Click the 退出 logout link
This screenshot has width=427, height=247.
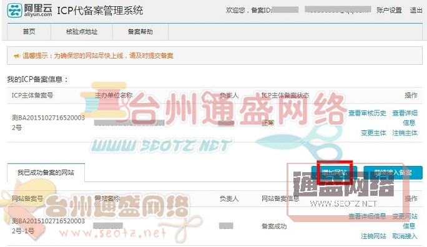coord(416,11)
